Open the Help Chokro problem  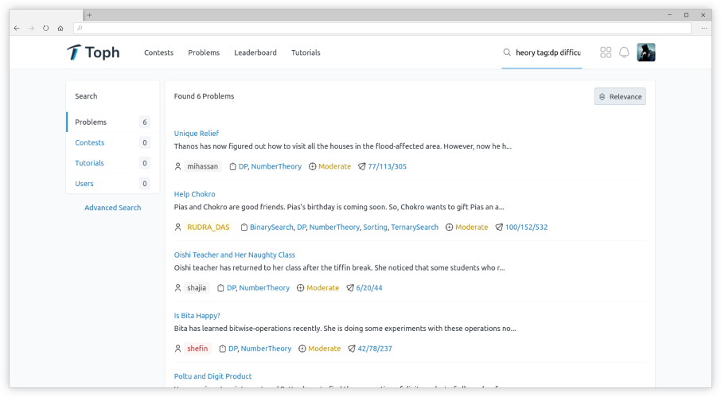point(194,194)
